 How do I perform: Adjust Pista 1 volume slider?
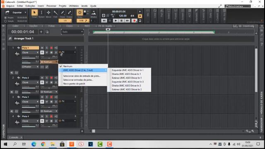click(x=30, y=57)
